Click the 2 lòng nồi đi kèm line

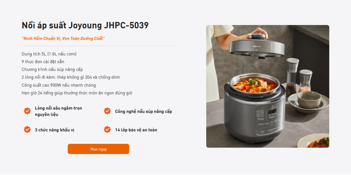pyautogui.click(x=71, y=77)
